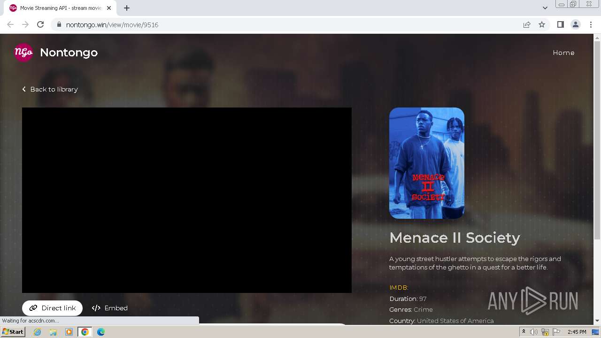The height and width of the screenshot is (338, 601).
Task: Click the Country: United States of America text
Action: coord(441,321)
